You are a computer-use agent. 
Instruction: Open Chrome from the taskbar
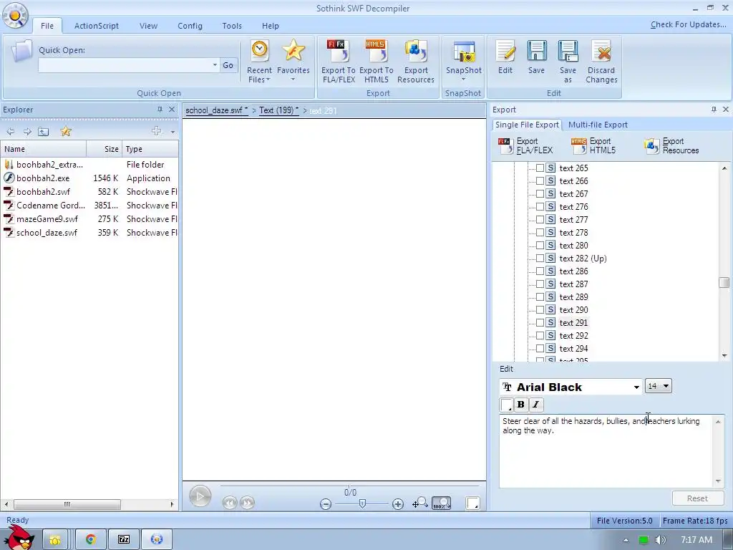tap(90, 539)
